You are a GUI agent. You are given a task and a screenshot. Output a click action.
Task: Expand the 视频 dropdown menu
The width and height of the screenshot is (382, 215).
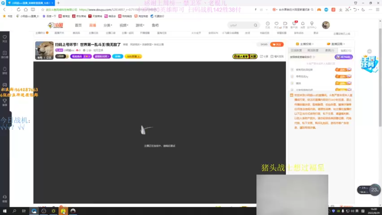(x=124, y=25)
